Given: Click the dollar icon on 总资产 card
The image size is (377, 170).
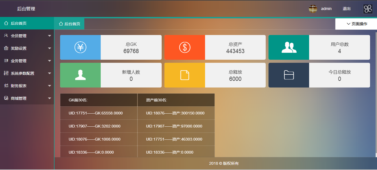Looking at the screenshot, I should click(x=185, y=47).
